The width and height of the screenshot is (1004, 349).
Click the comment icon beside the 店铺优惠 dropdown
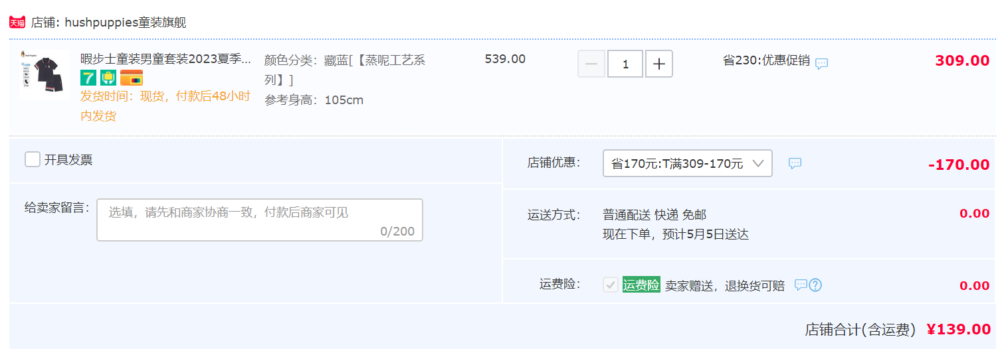tap(795, 163)
